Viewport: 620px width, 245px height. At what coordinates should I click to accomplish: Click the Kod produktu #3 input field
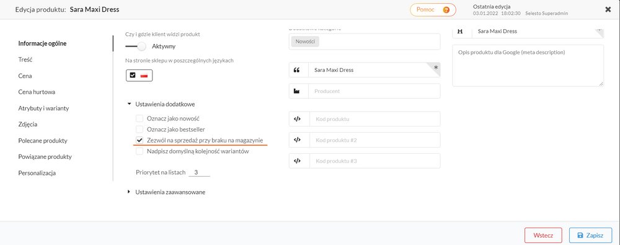click(365, 161)
